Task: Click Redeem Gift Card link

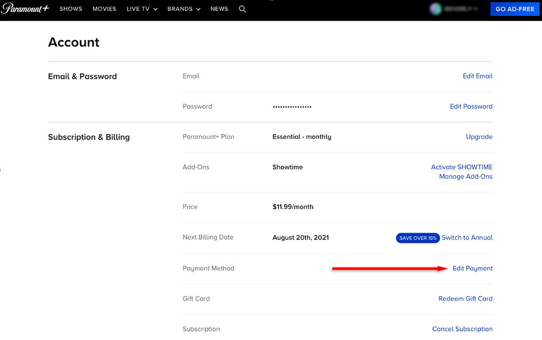Action: pos(465,299)
